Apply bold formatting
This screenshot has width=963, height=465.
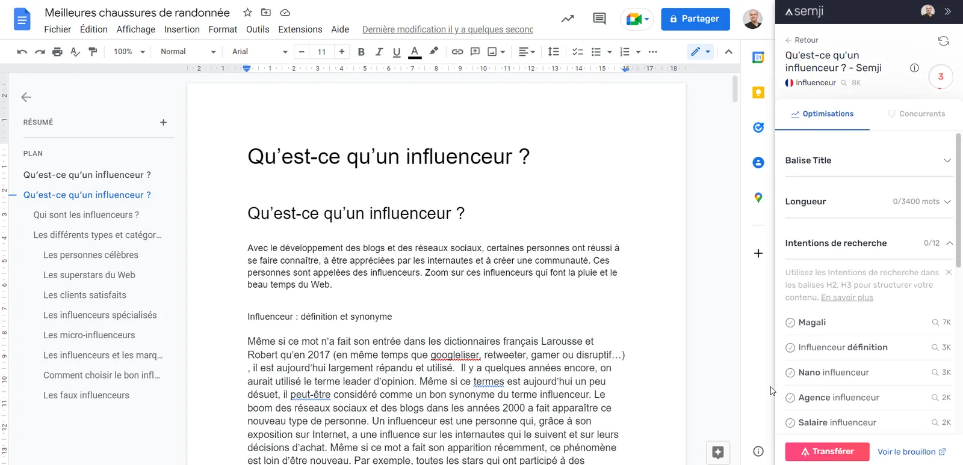pyautogui.click(x=361, y=52)
